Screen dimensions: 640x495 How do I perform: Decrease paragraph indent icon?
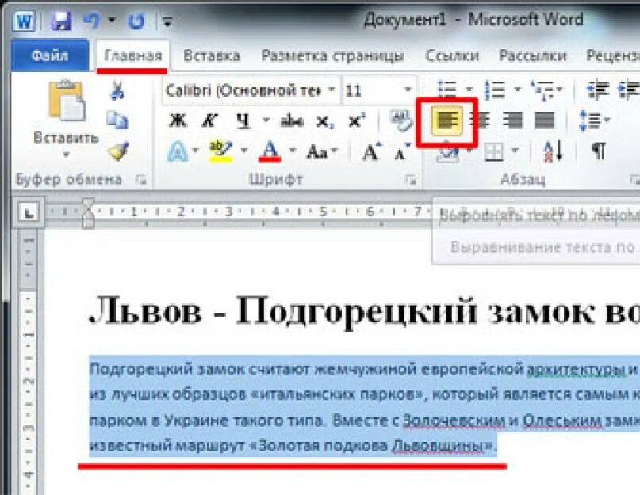click(x=599, y=90)
